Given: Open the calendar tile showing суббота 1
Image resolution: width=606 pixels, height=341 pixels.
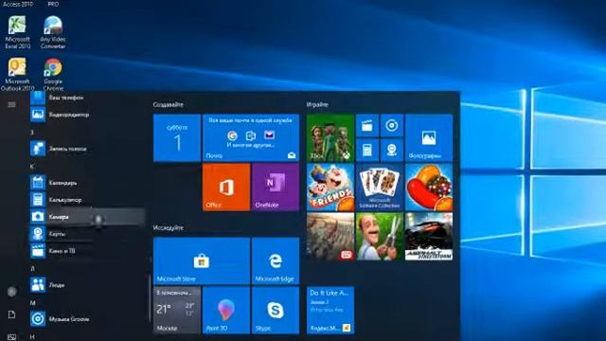Looking at the screenshot, I should 177,137.
